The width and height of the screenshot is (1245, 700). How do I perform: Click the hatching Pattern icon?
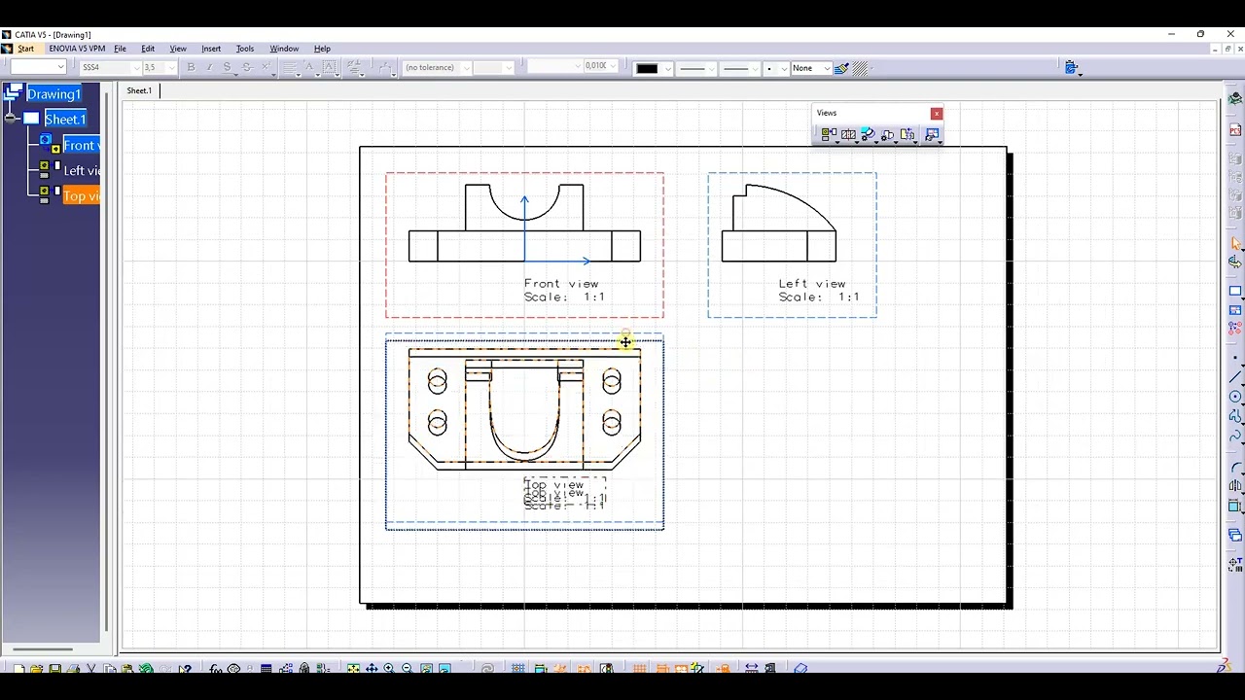point(861,68)
